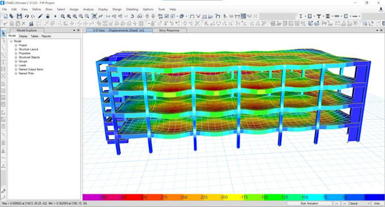Click the Undo arrow in the toolbar

pos(27,16)
